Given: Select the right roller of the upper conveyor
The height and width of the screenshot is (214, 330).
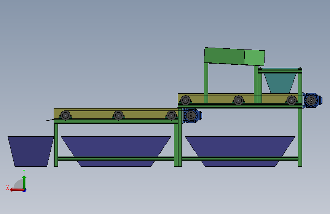Looking at the screenshot, I should [x=292, y=101].
